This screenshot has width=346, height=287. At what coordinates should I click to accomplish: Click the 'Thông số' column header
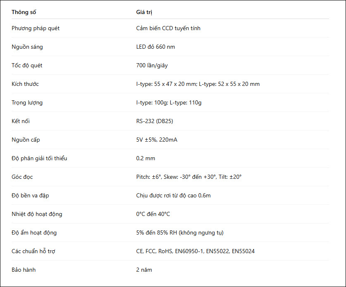pyautogui.click(x=24, y=12)
